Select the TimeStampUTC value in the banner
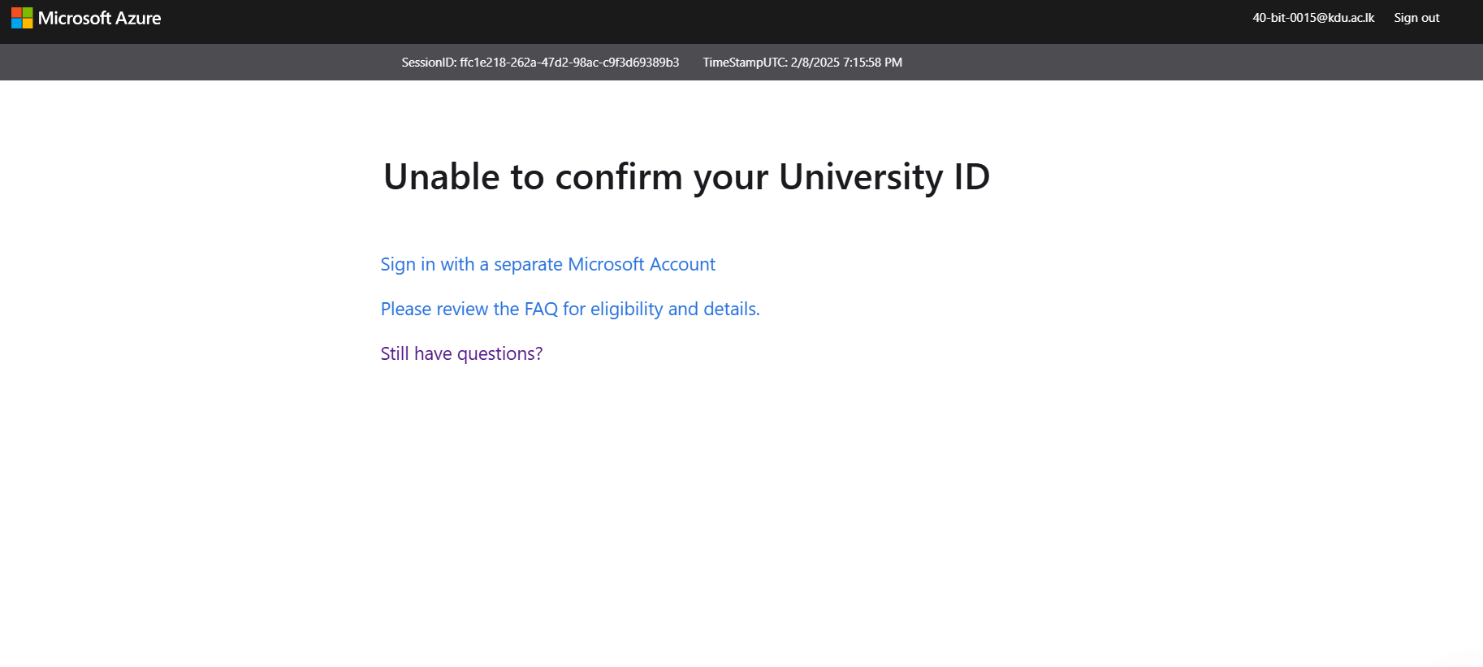The width and height of the screenshot is (1483, 667). pos(802,63)
